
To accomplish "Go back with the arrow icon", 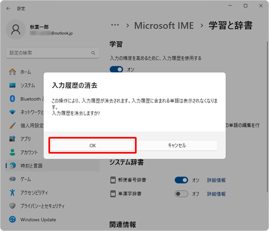I will 8,9.
